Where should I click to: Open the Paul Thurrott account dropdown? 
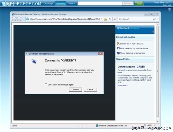point(163,2)
